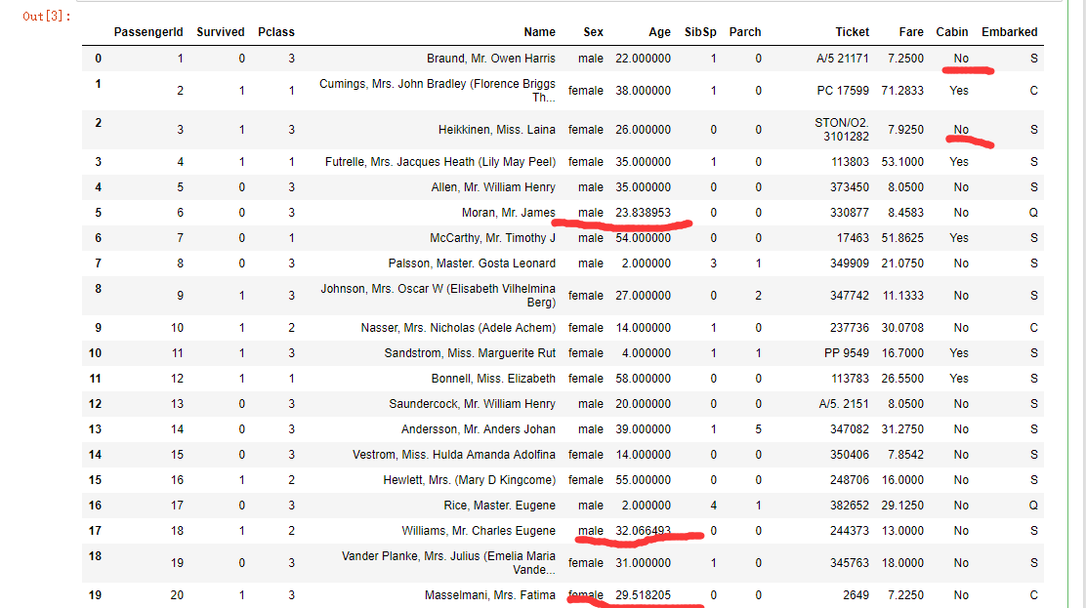
Task: Click fare value 30.0708
Action: [x=902, y=328]
